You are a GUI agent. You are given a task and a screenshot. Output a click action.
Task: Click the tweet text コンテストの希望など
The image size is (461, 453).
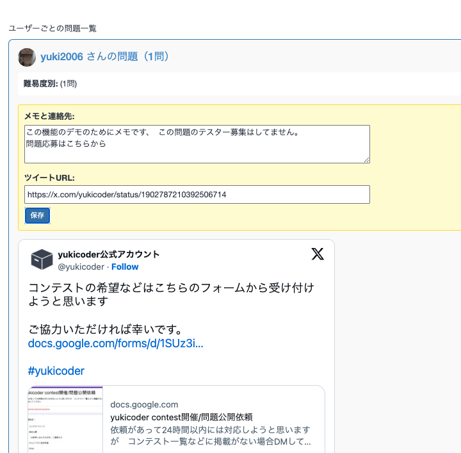coord(171,295)
